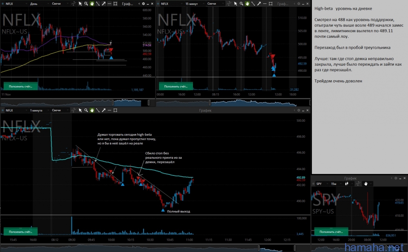Open settings gear of daily NFLX chart
Image resolution: width=408 pixels, height=252 pixels.
(x=143, y=4)
